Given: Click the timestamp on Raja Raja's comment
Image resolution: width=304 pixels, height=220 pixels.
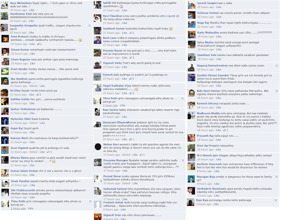Looking at the screenshot, I should tap(204, 204).
